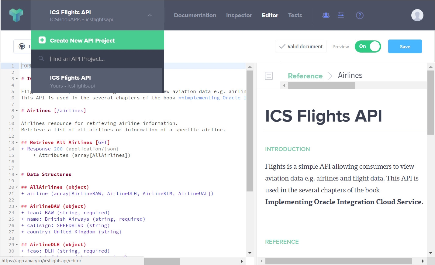
Task: Click the plus icon beside Create New API Project
Action: click(x=42, y=40)
